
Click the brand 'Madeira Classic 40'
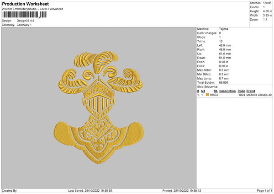point(259,95)
